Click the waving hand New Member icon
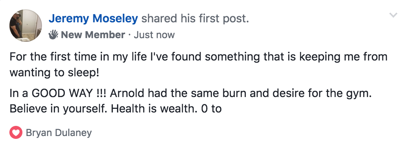The height and width of the screenshot is (147, 406). [53, 35]
